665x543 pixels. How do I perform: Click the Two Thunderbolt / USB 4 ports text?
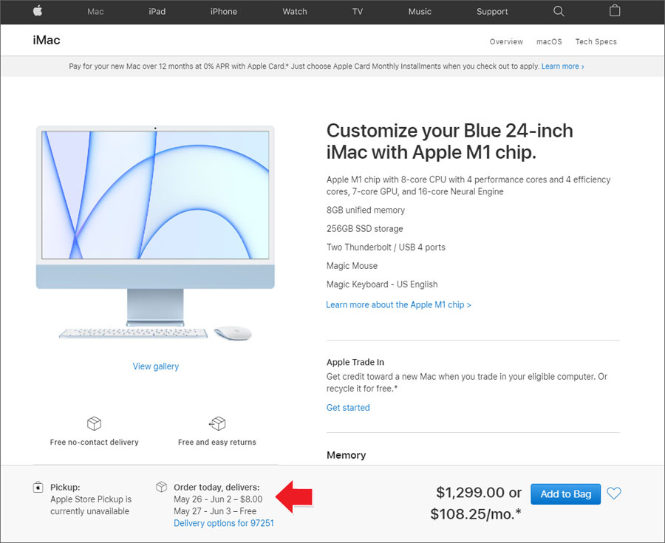(386, 247)
